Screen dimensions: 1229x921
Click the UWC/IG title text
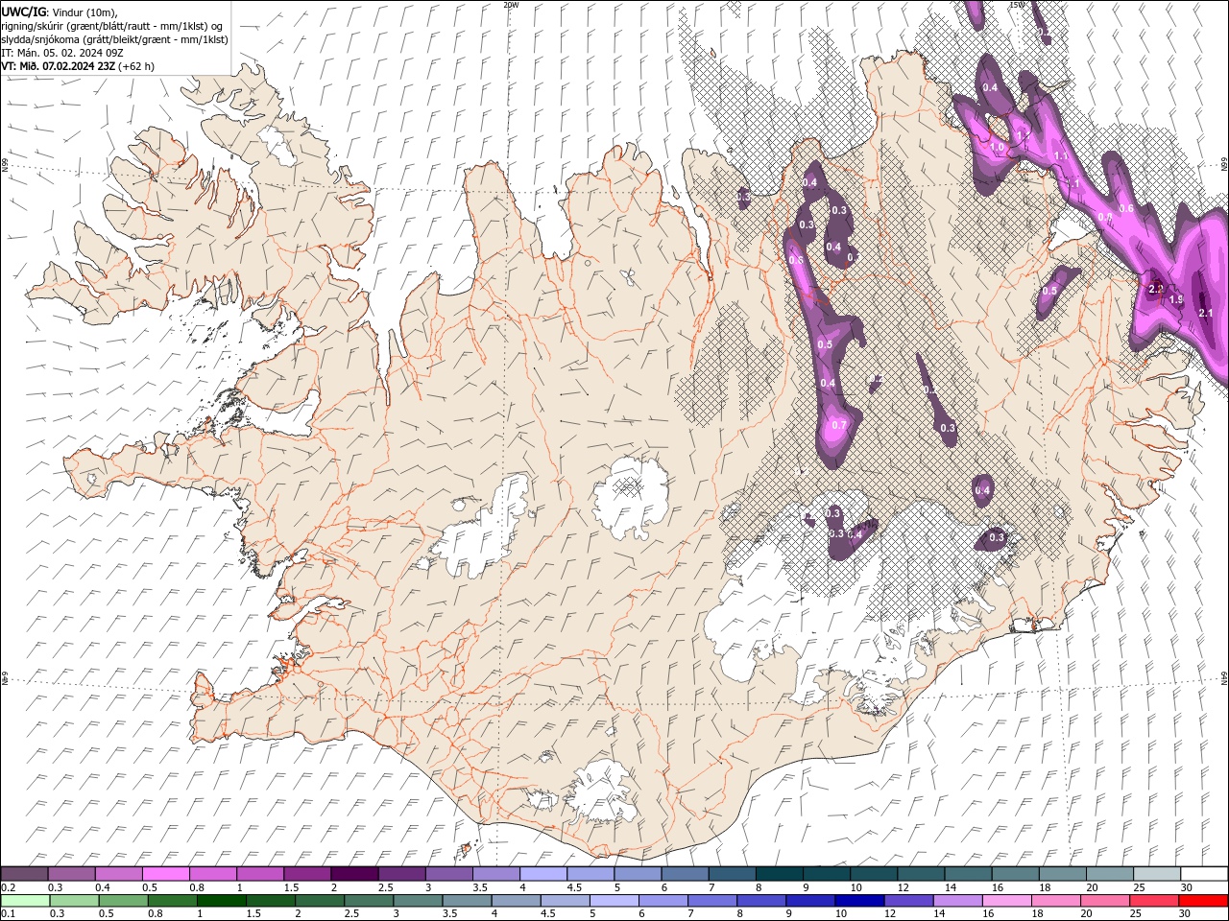(x=23, y=12)
